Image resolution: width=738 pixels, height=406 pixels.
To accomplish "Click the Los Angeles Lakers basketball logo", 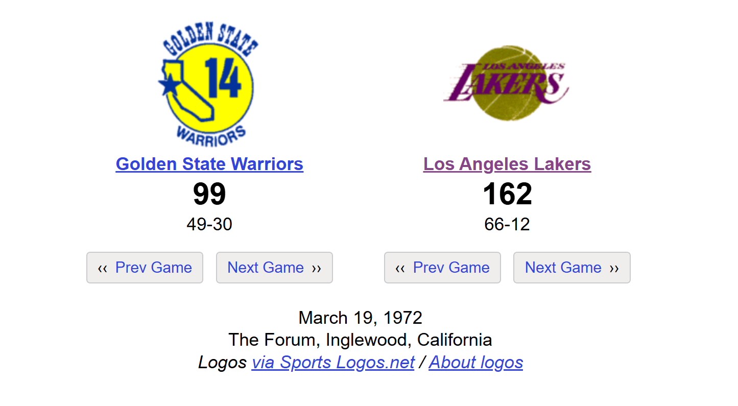I will point(506,83).
